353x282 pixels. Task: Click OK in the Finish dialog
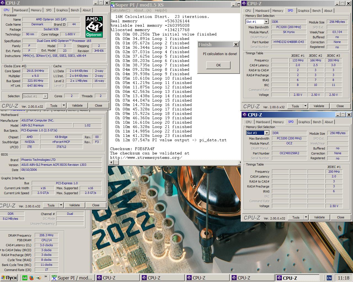click(x=218, y=65)
